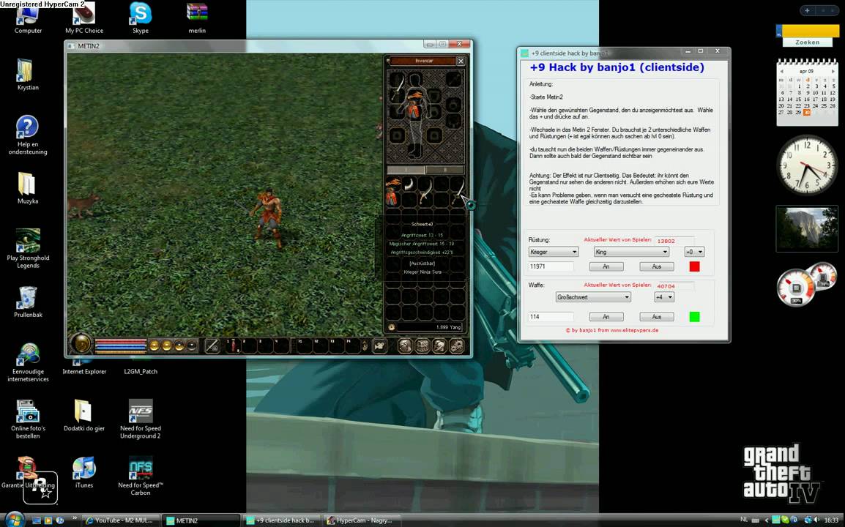Click An button in Rüstung section
This screenshot has width=845, height=527.
[x=606, y=266]
